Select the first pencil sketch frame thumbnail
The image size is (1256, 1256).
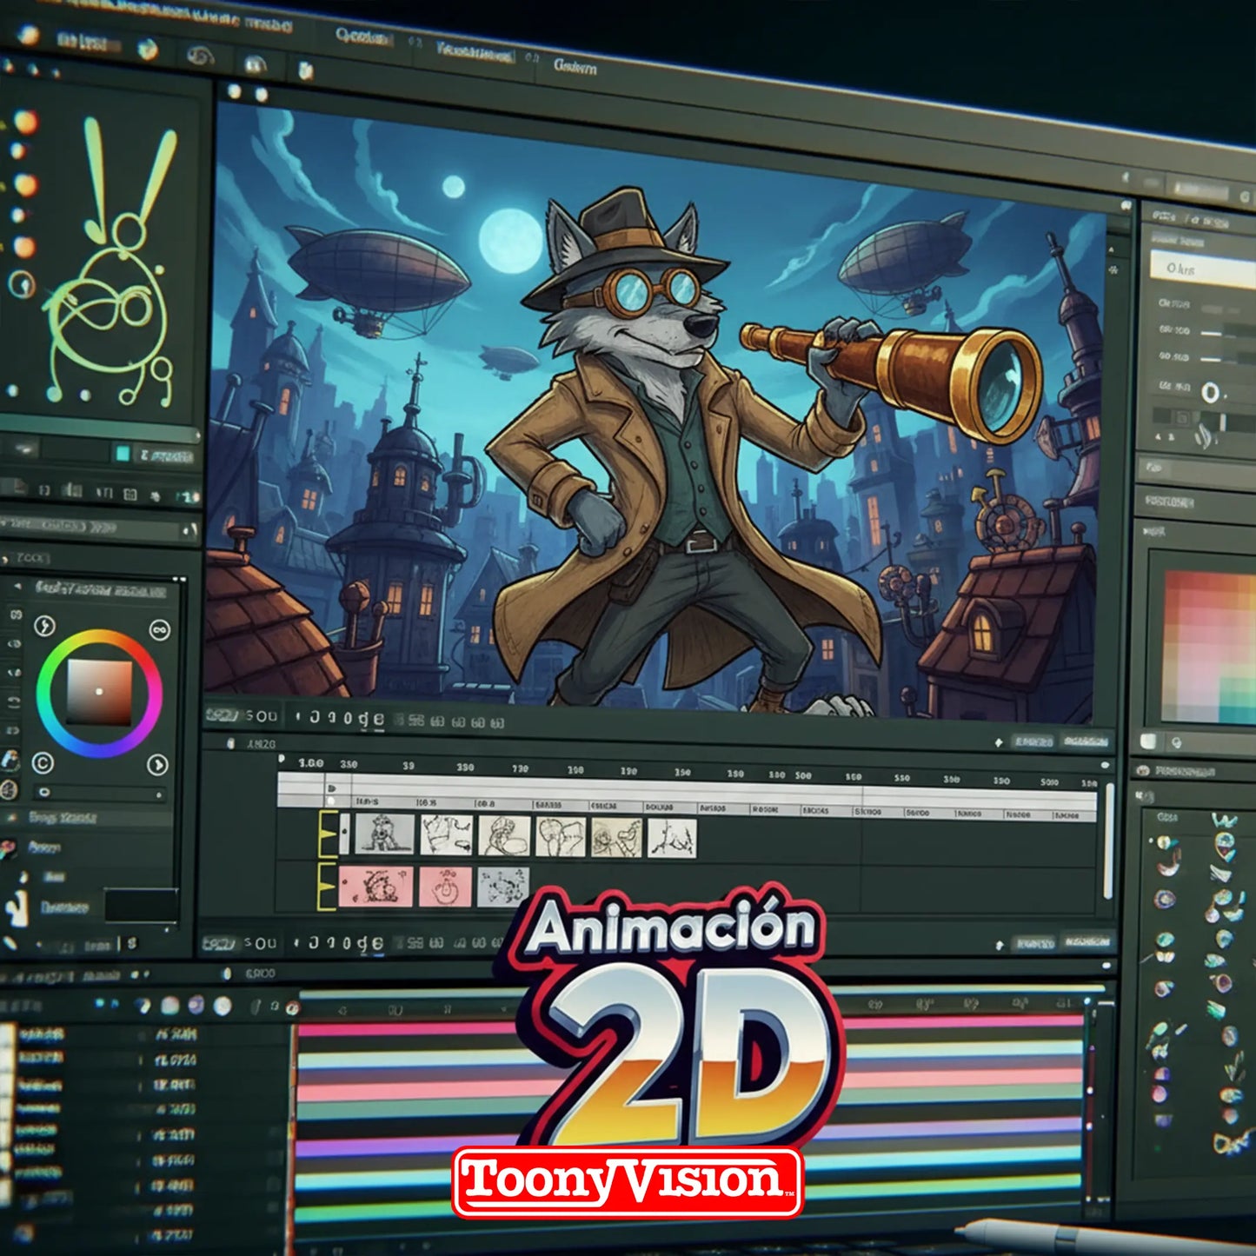(x=383, y=835)
